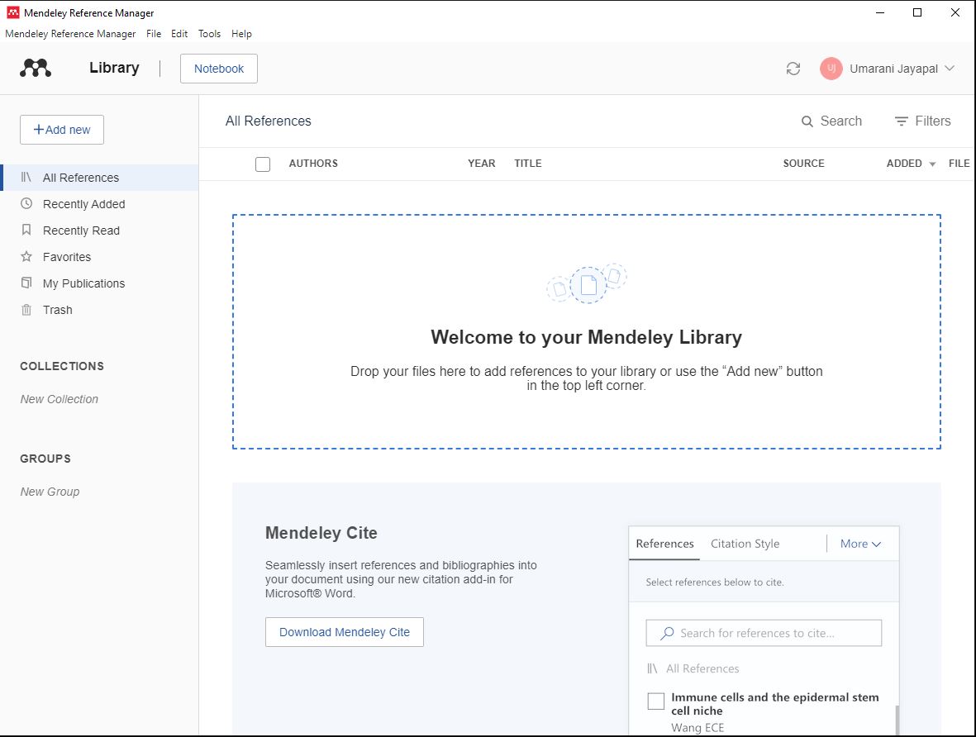Screen dimensions: 976x737
Task: Open the Mendeley Reference Manager menu
Action: point(70,34)
